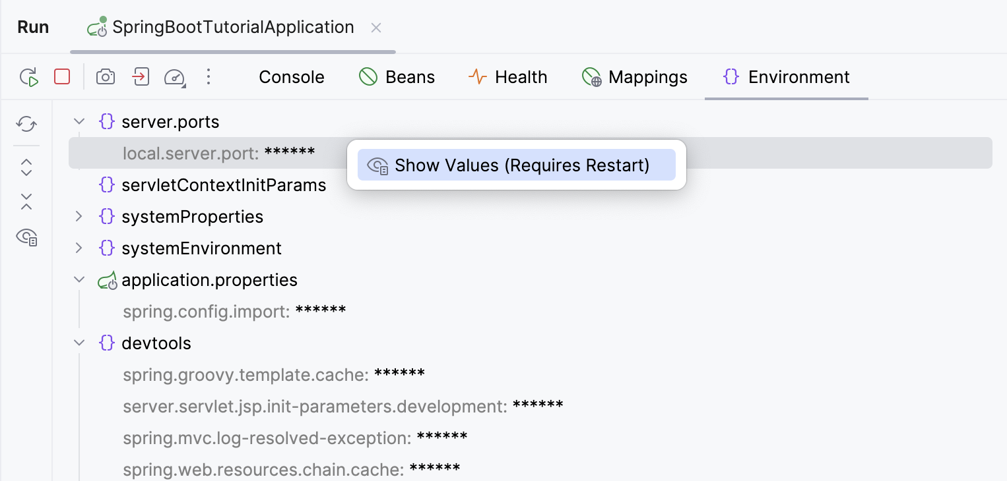Screen dimensions: 1007x481
Task: Expand the systemEnvironment node
Action: [x=79, y=248]
